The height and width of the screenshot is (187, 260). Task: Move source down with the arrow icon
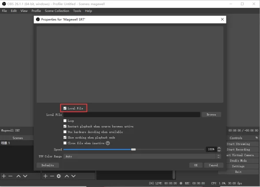tap(73, 176)
